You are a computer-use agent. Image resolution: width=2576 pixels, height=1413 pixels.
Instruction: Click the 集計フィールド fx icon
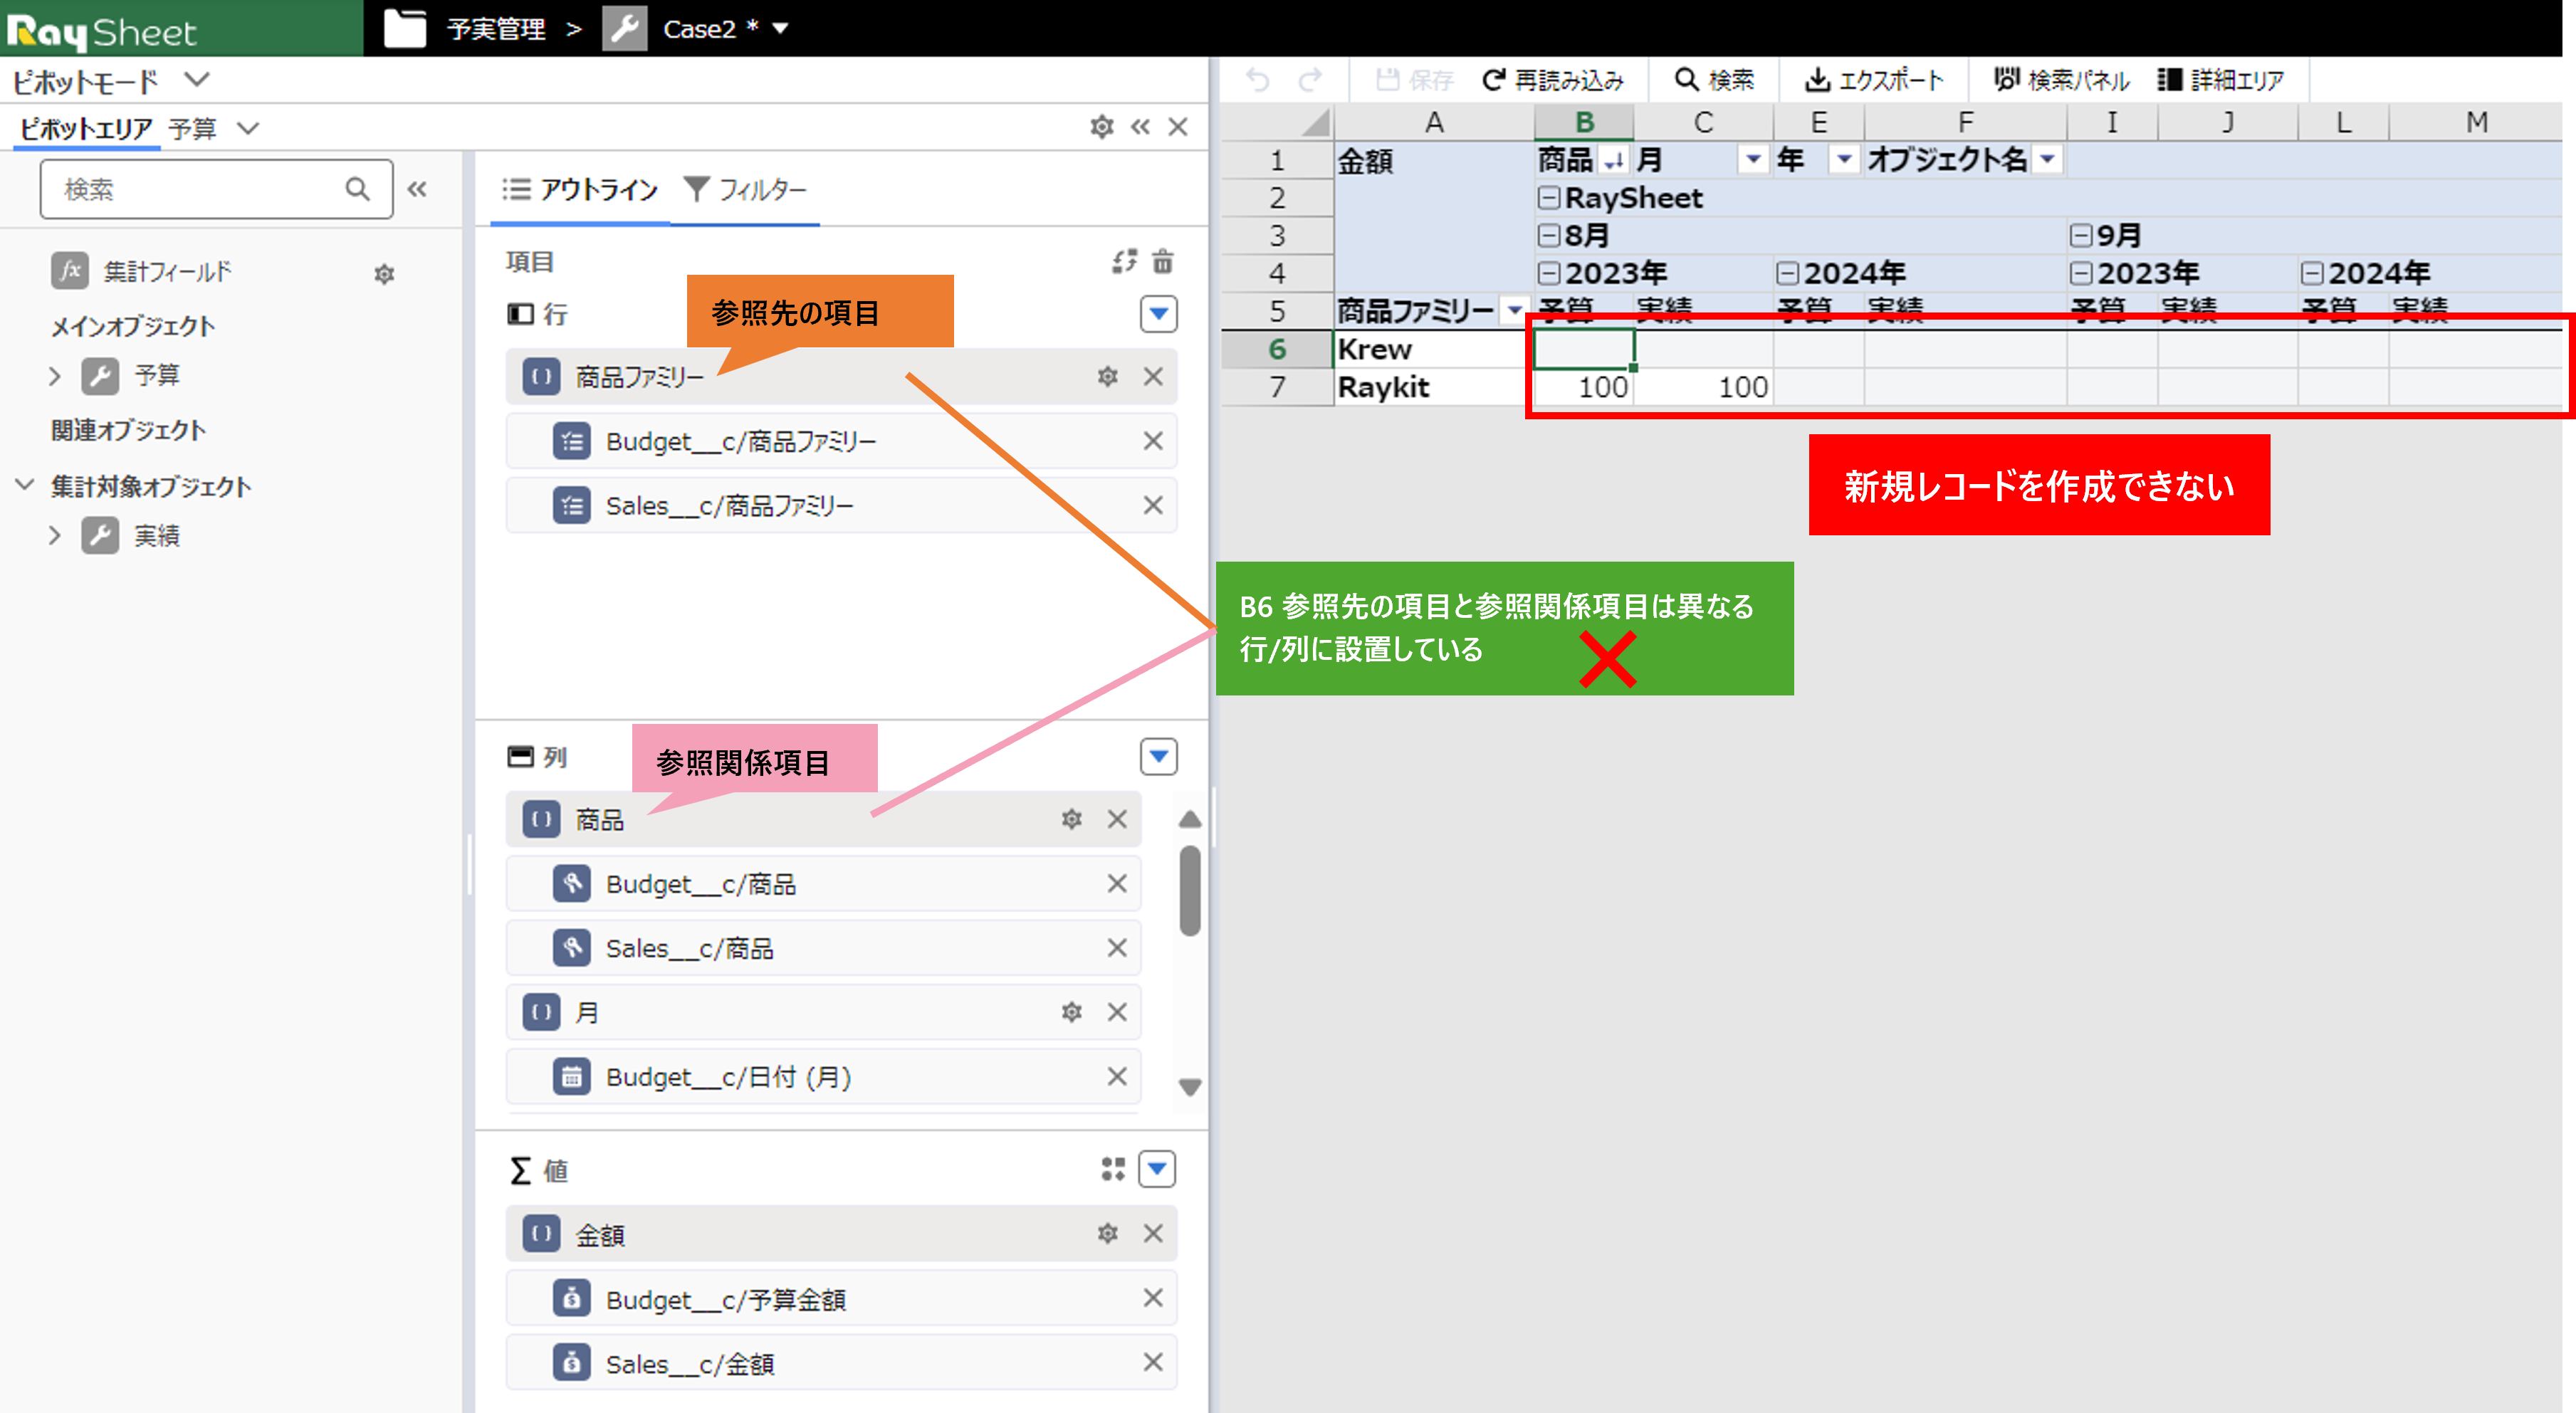click(x=70, y=271)
